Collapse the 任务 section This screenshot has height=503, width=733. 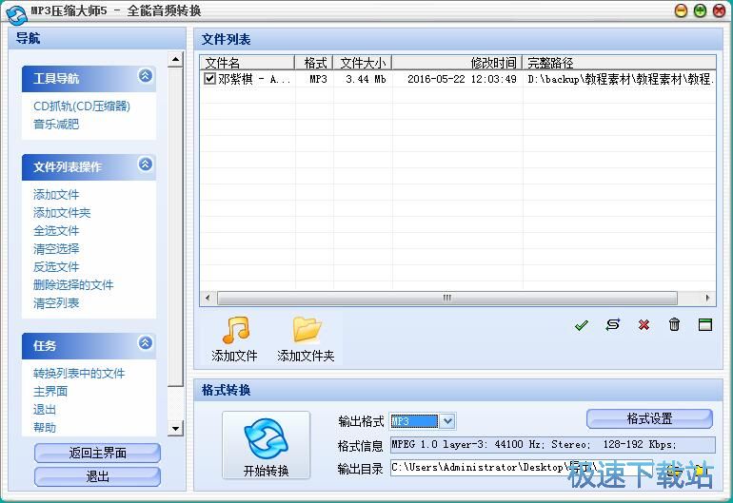point(146,343)
